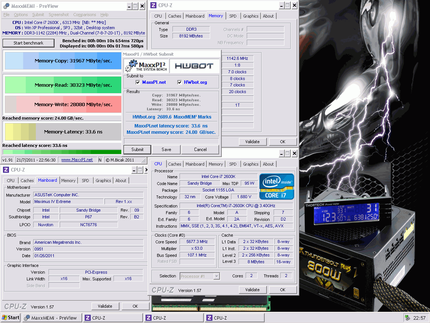Click empty status field in Submit dialog
This screenshot has height=323, width=430.
pyautogui.click(x=171, y=141)
